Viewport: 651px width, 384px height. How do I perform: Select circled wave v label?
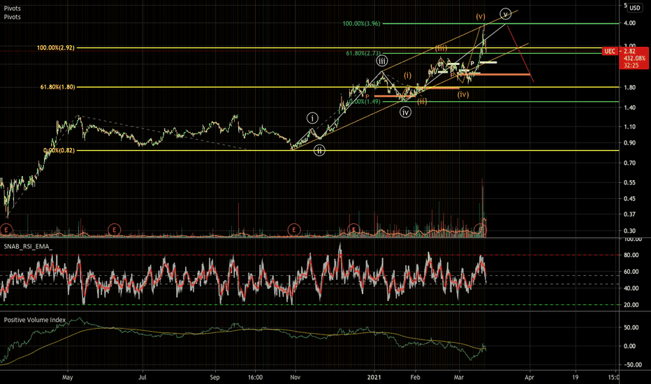coord(505,14)
